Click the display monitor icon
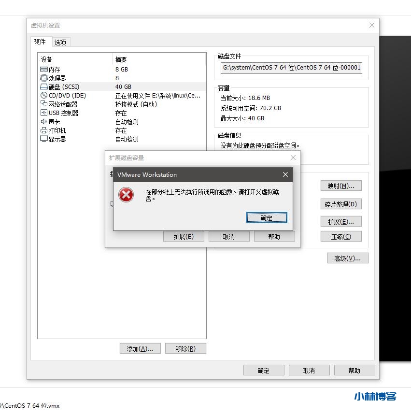Viewport: 411px width, 415px height. click(44, 139)
